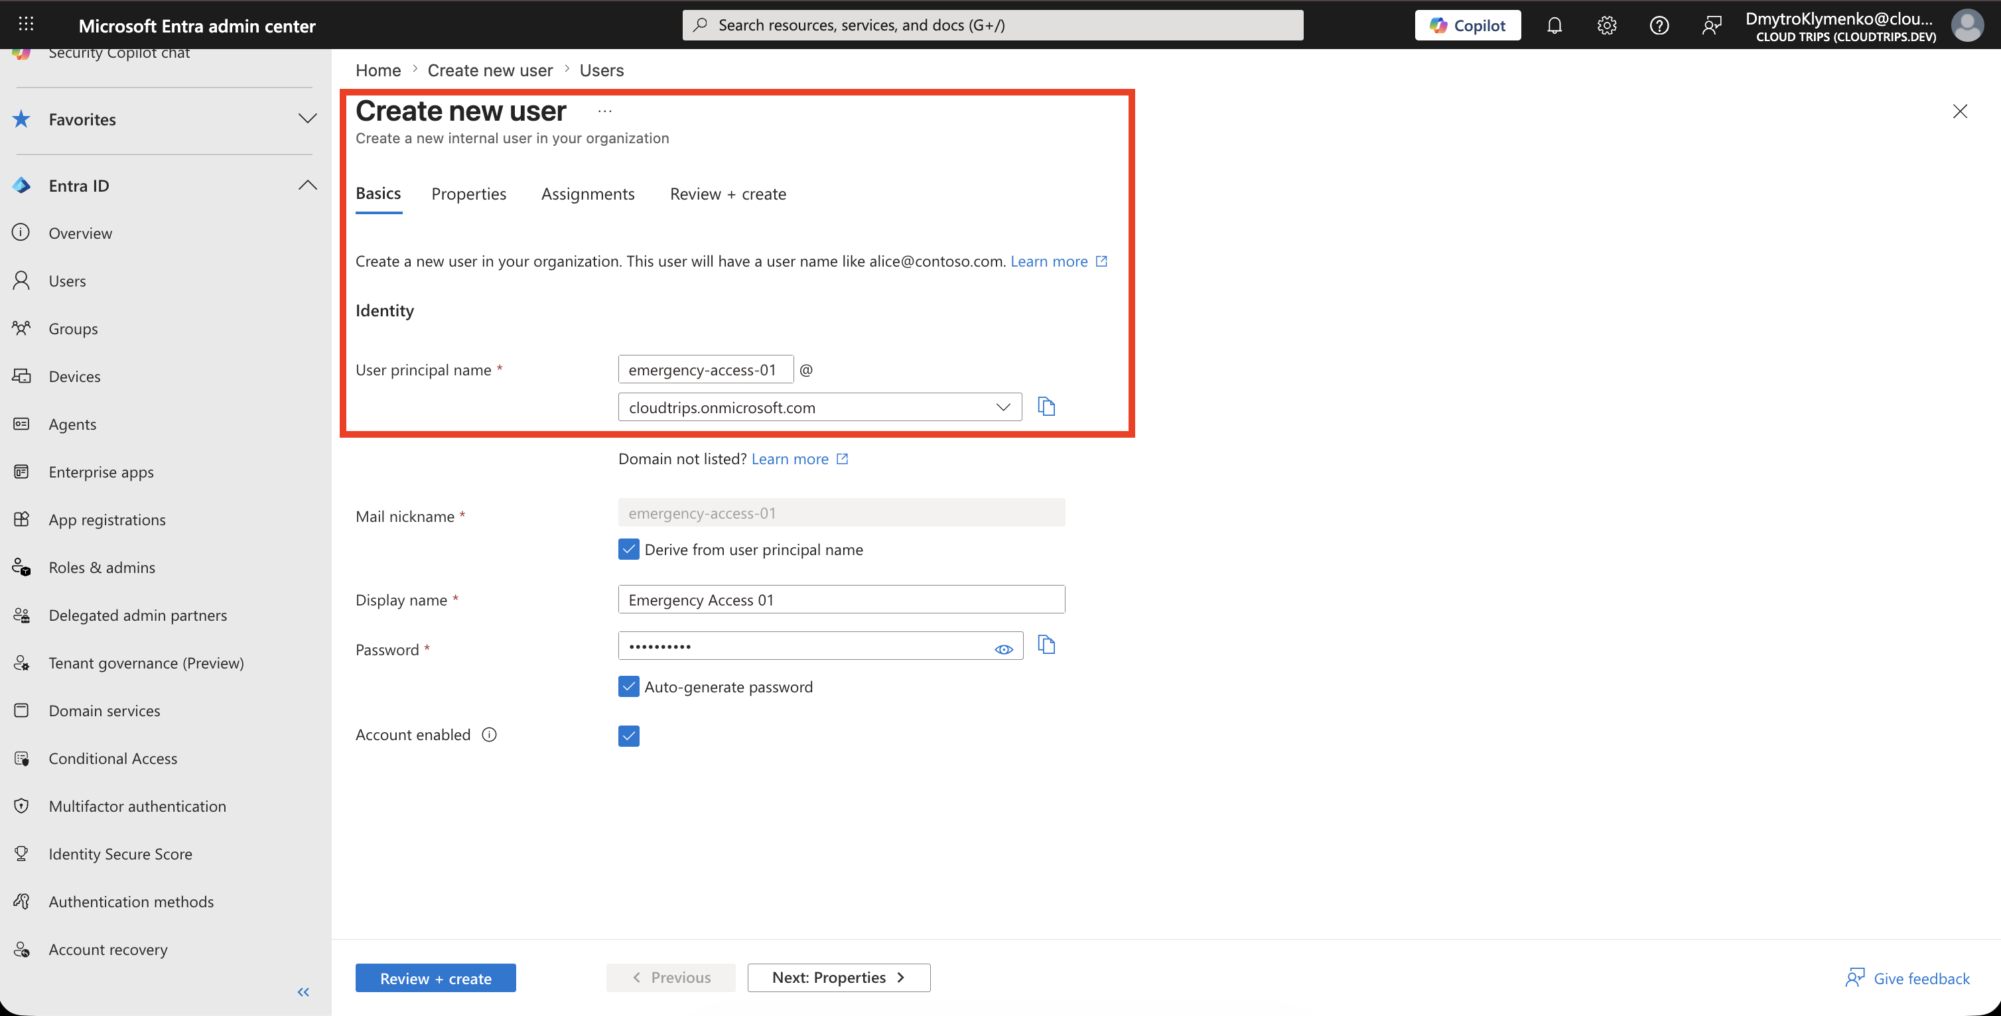Open Copilot from the top bar
2001x1016 pixels.
pos(1468,25)
